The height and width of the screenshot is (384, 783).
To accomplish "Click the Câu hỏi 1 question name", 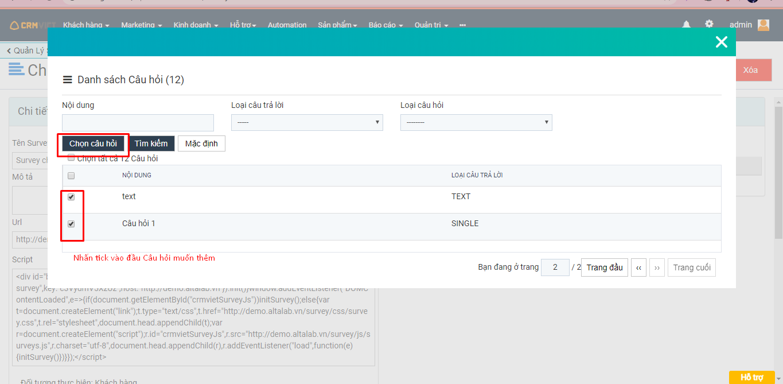I will point(139,223).
